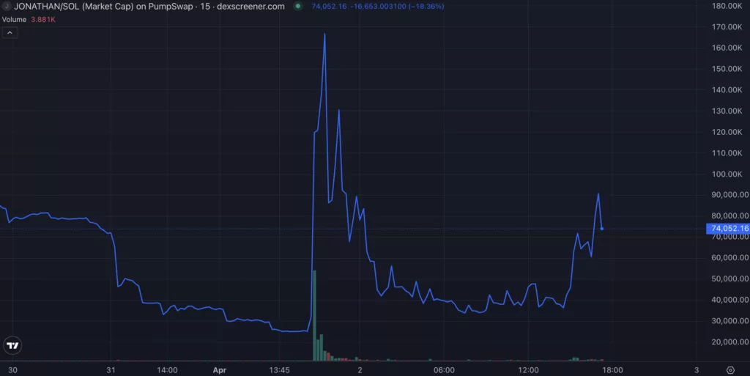This screenshot has width=750, height=376.
Task: Select the Volume indicator label
Action: point(14,19)
